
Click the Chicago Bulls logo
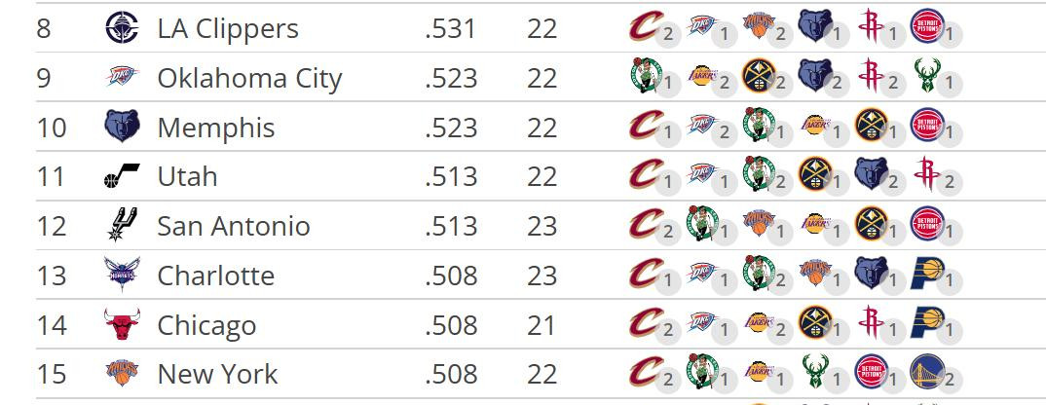(x=122, y=324)
